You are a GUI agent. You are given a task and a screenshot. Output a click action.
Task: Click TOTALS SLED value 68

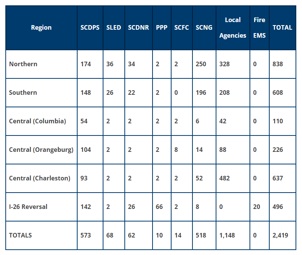pos(110,235)
